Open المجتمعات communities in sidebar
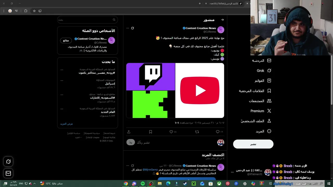333x187 pixels. coord(260,101)
